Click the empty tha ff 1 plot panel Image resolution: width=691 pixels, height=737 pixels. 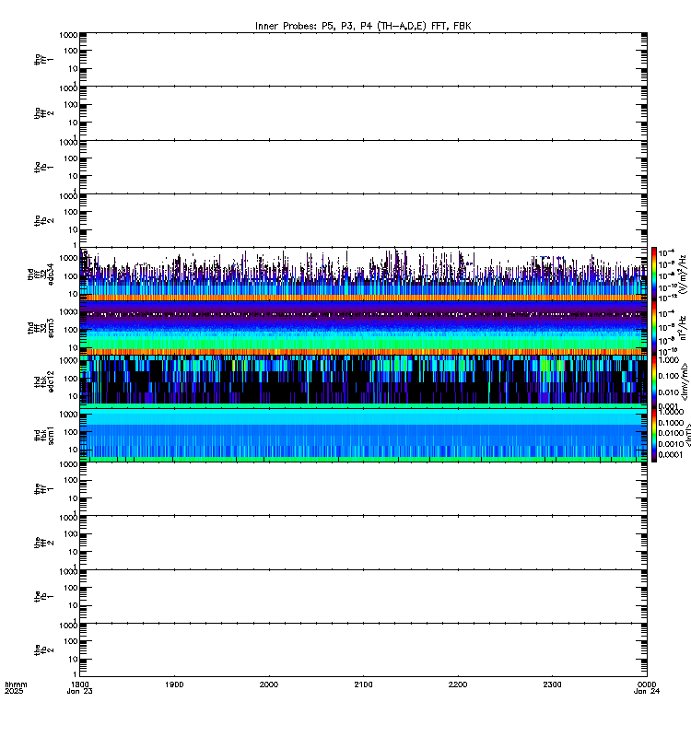pos(363,59)
